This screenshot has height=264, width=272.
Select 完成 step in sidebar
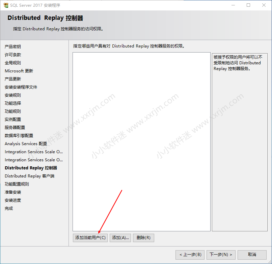pyautogui.click(x=9, y=208)
